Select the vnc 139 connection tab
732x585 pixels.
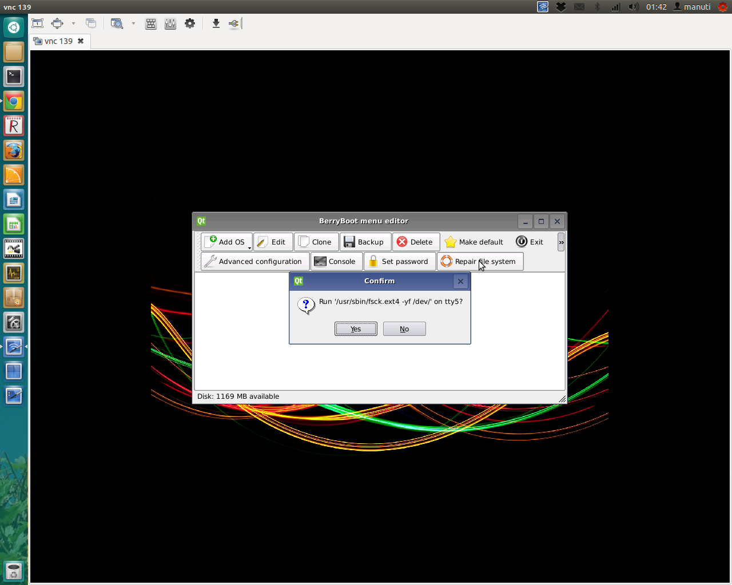point(58,41)
